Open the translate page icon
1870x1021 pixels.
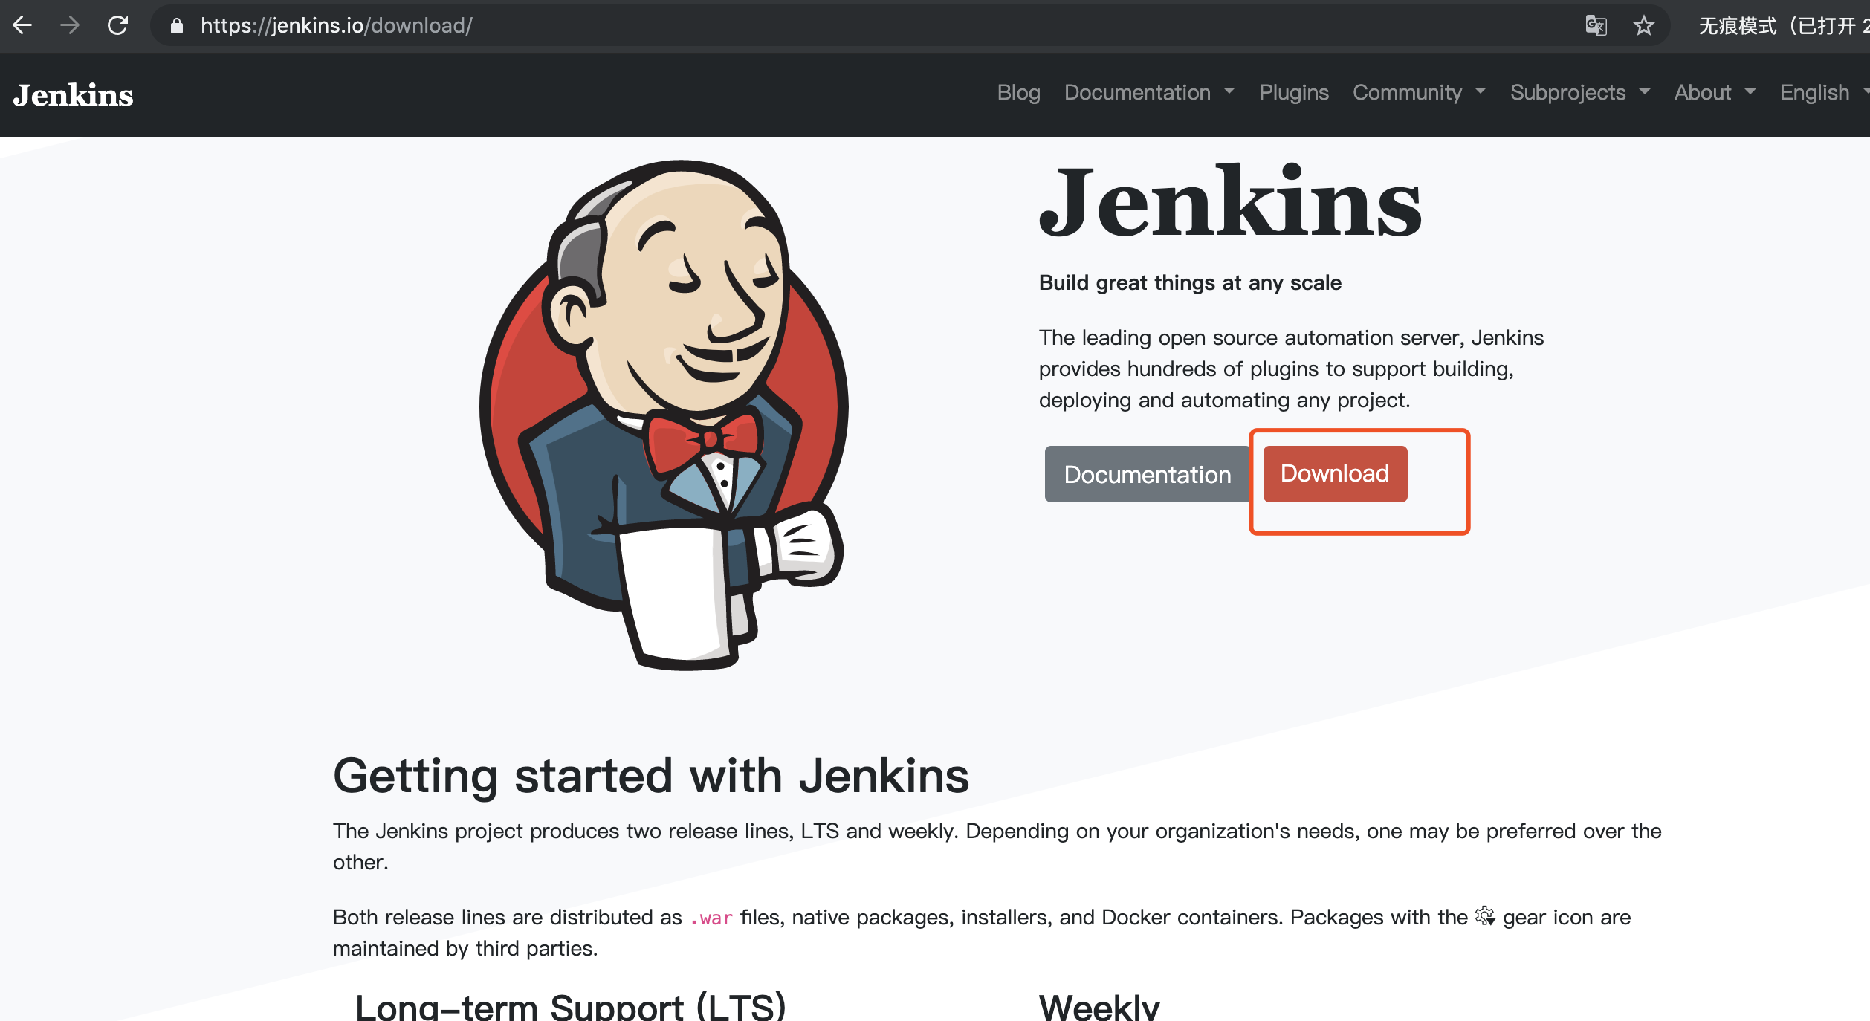click(1596, 26)
